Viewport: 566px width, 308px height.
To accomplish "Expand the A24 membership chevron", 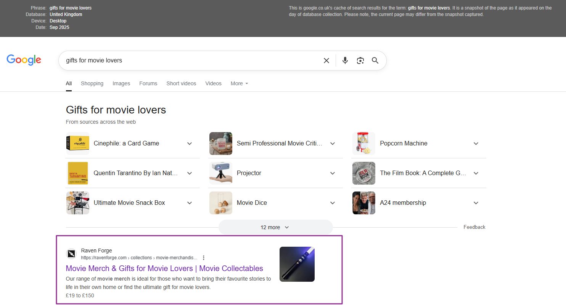I will pyautogui.click(x=476, y=203).
